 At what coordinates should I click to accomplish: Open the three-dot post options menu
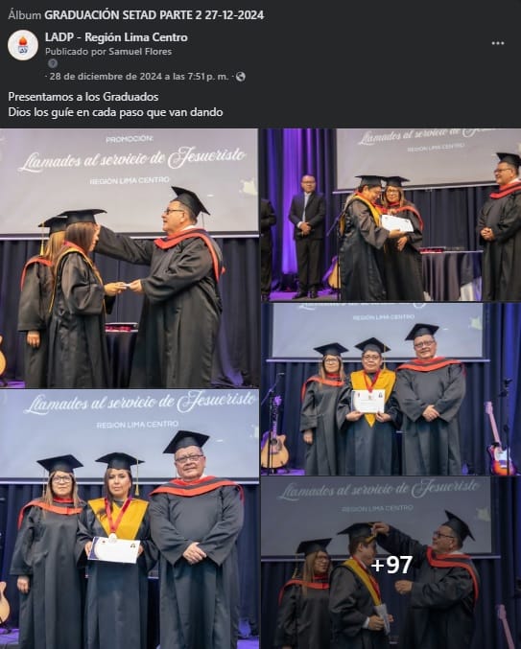click(497, 43)
